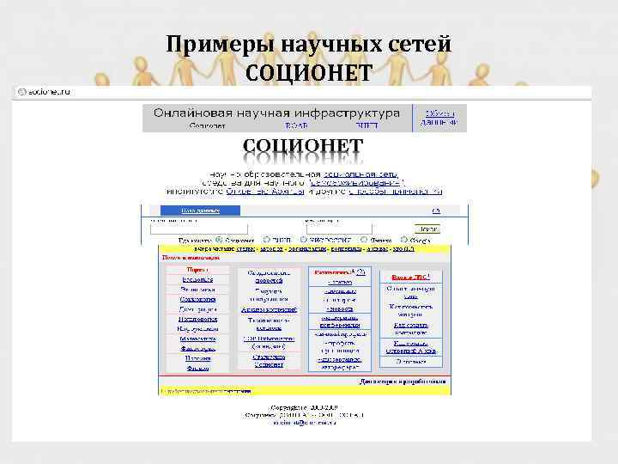Open the 'конференции' link in the third column
Screen dimensions: 618x464
click(340, 325)
